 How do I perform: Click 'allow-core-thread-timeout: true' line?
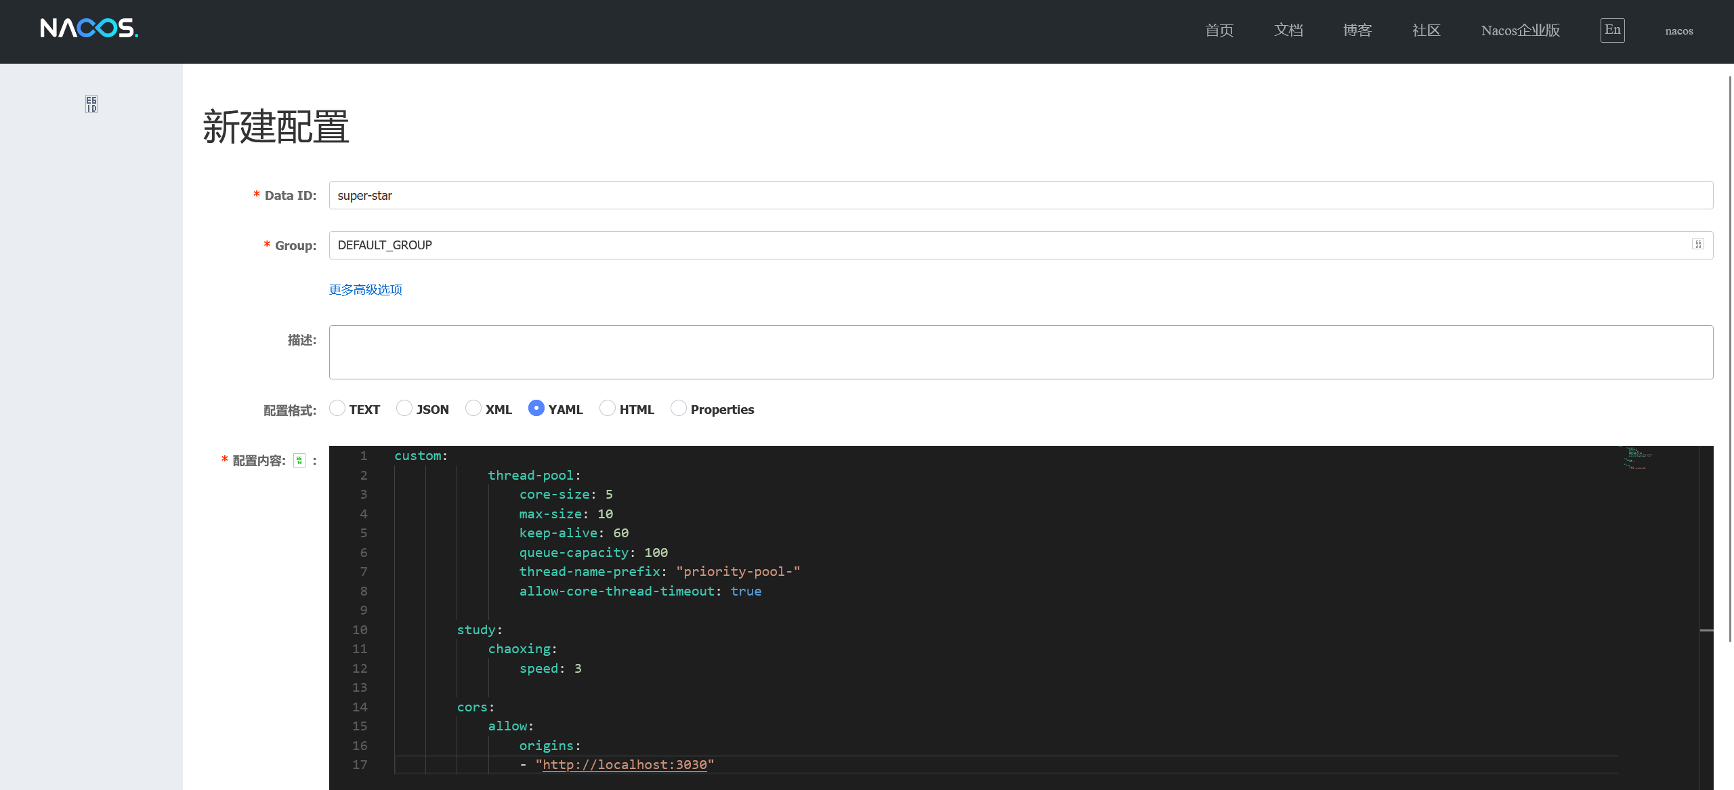tap(641, 591)
